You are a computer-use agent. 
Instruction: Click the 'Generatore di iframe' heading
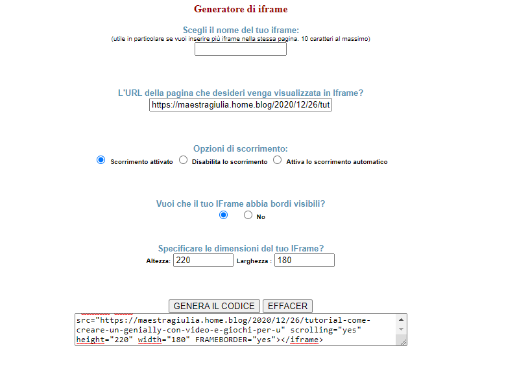[241, 9]
